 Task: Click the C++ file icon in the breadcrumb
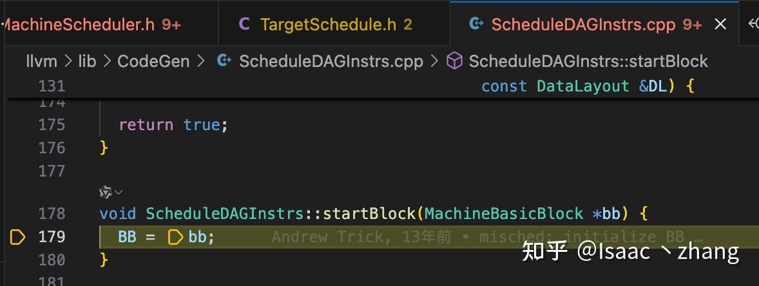pos(224,61)
